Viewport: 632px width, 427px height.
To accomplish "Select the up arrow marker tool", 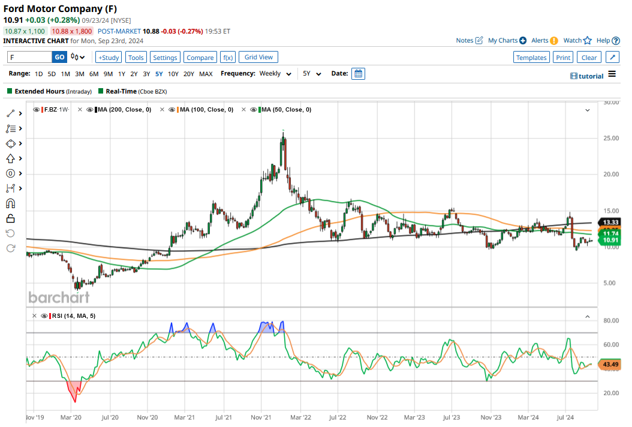I will (10, 158).
